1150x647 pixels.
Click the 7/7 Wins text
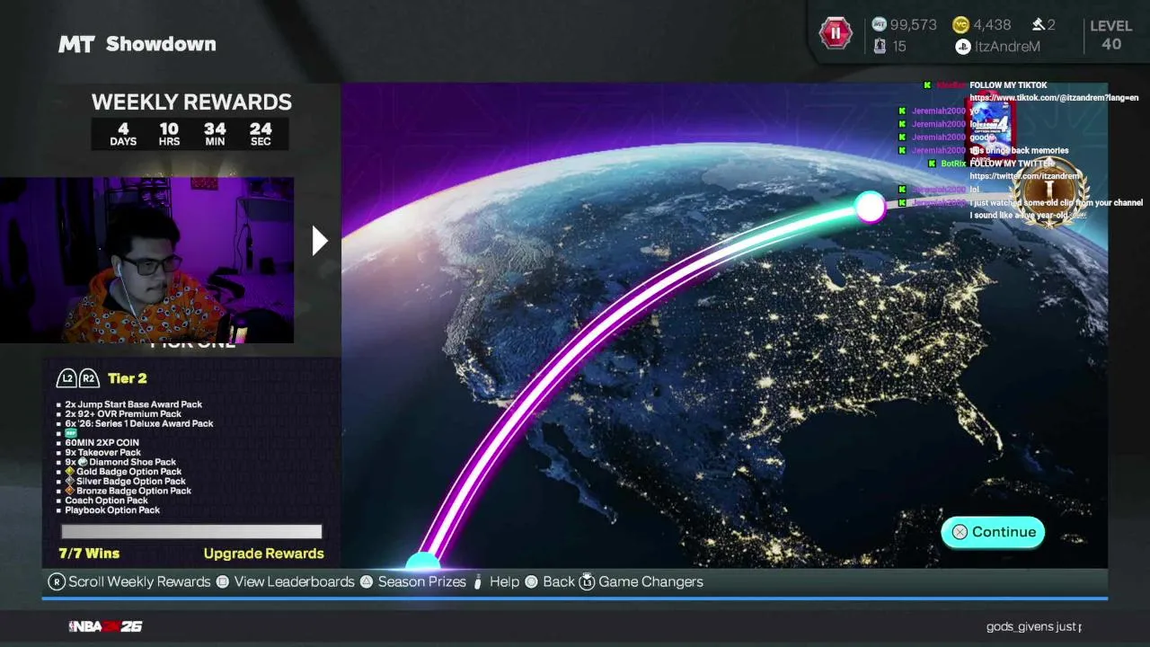coord(89,554)
